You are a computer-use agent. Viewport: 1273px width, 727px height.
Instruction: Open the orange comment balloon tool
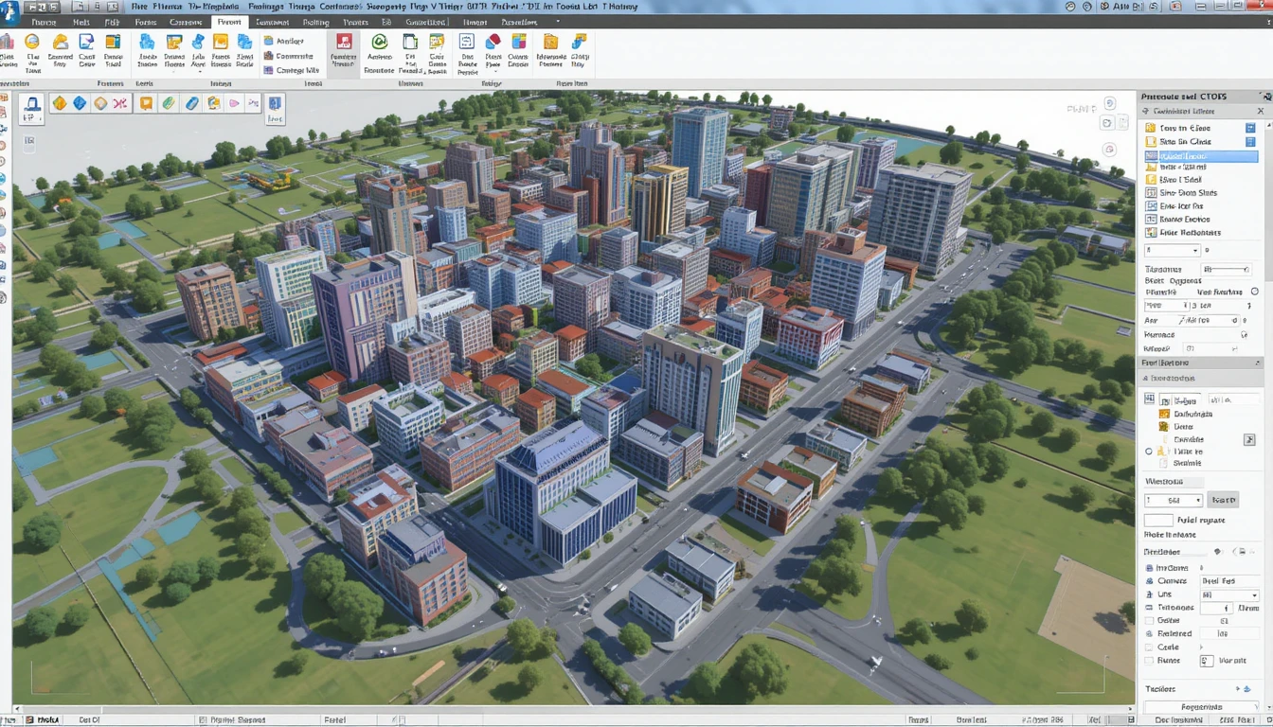[x=146, y=105]
